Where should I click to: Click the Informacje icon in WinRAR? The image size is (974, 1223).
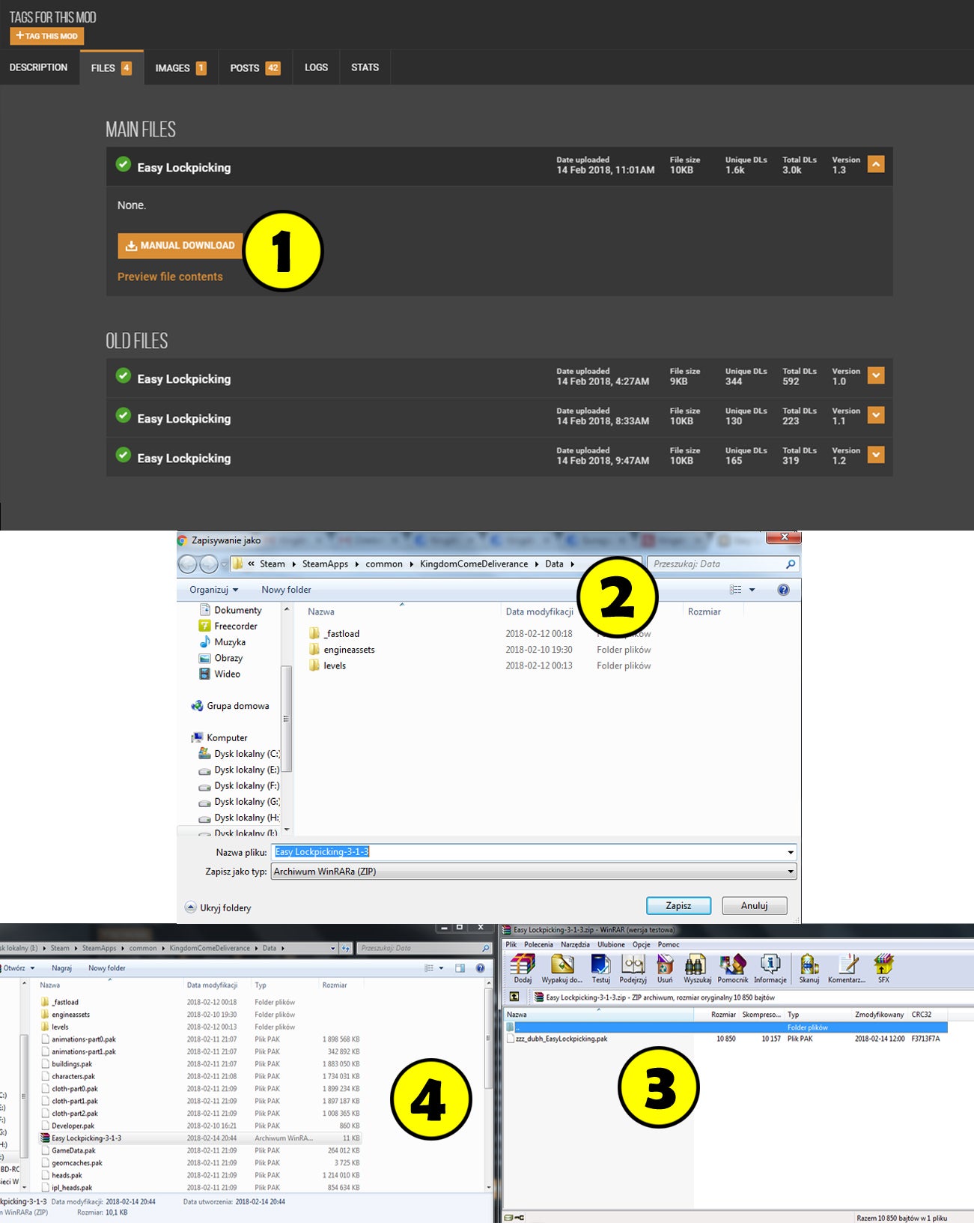pos(770,968)
